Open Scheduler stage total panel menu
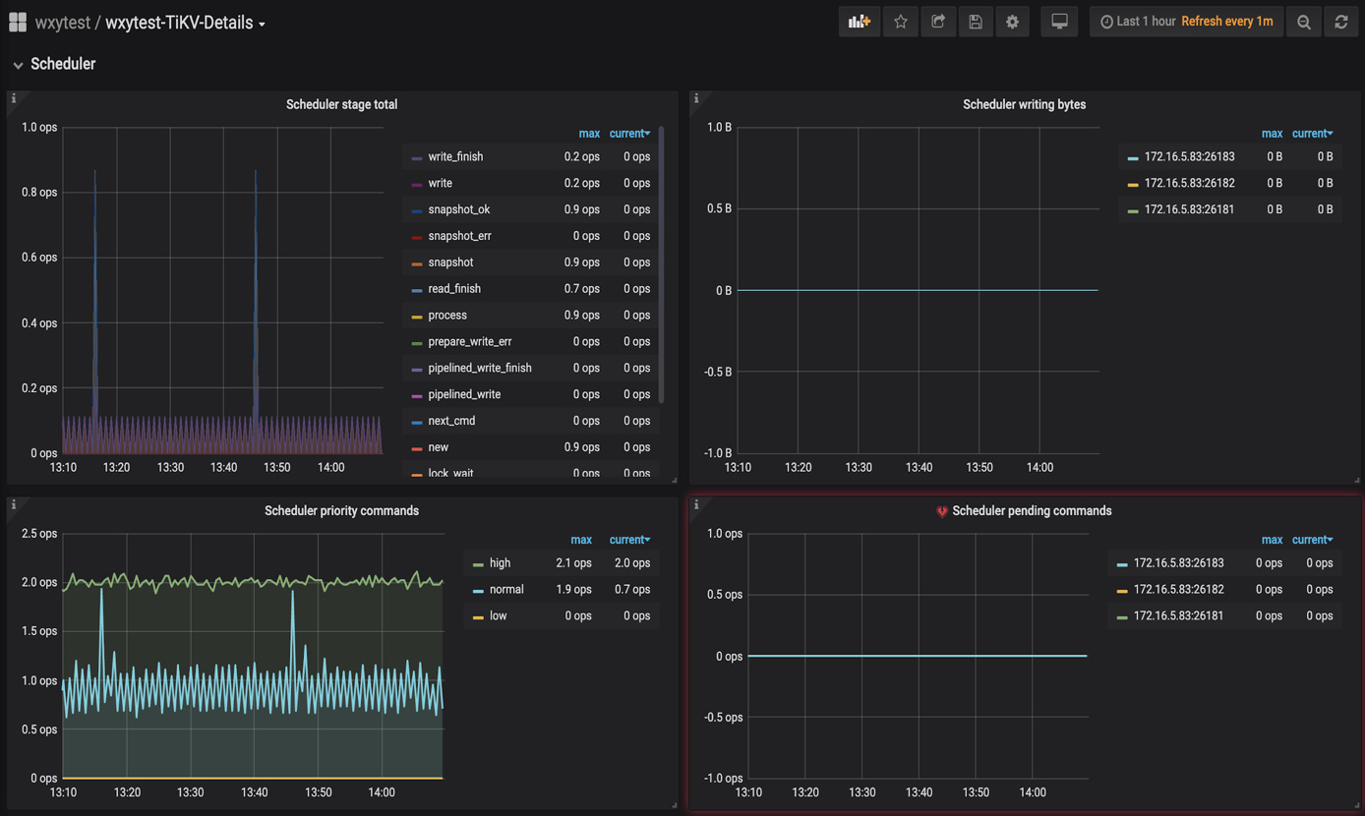The image size is (1365, 816). 341,104
